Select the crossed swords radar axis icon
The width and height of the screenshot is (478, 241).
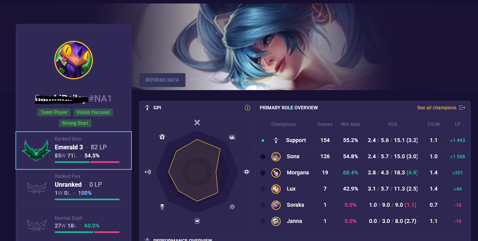(197, 122)
